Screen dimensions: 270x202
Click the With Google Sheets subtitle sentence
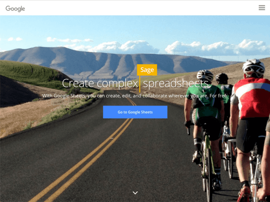(135, 96)
